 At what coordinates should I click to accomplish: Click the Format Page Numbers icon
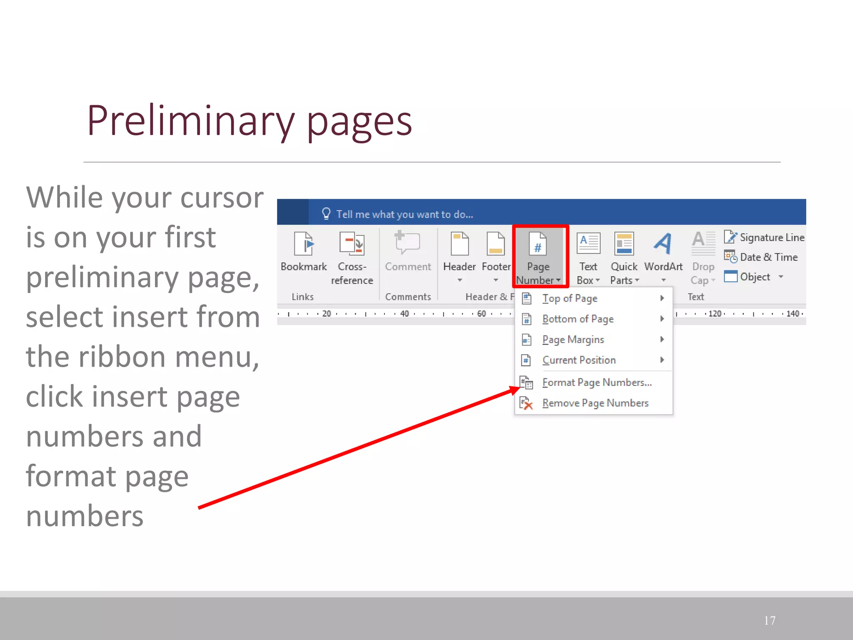tap(526, 382)
